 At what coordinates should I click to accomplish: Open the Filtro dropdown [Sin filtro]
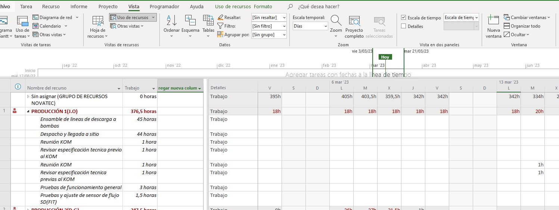click(x=269, y=26)
